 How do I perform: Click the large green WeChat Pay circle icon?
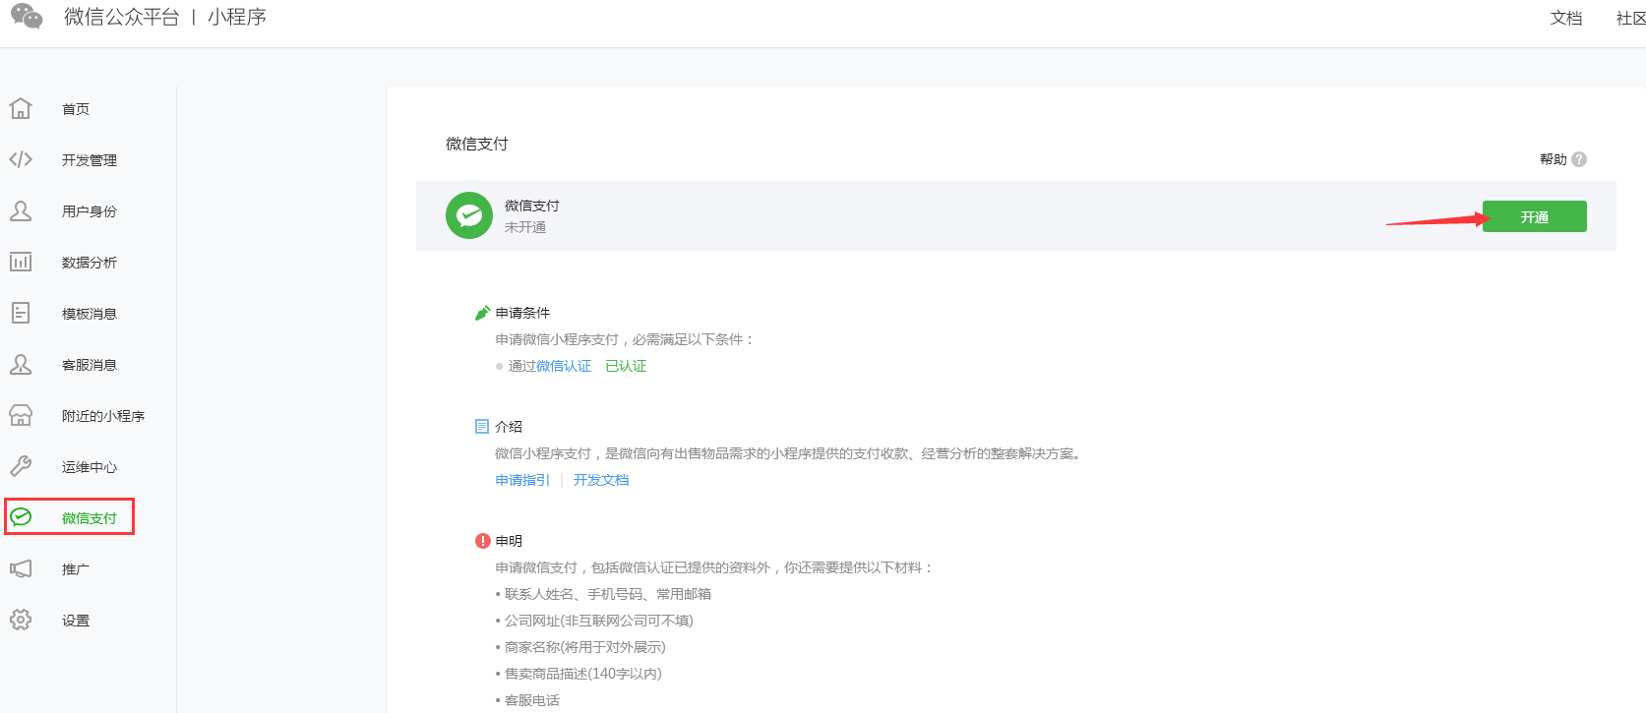(469, 215)
